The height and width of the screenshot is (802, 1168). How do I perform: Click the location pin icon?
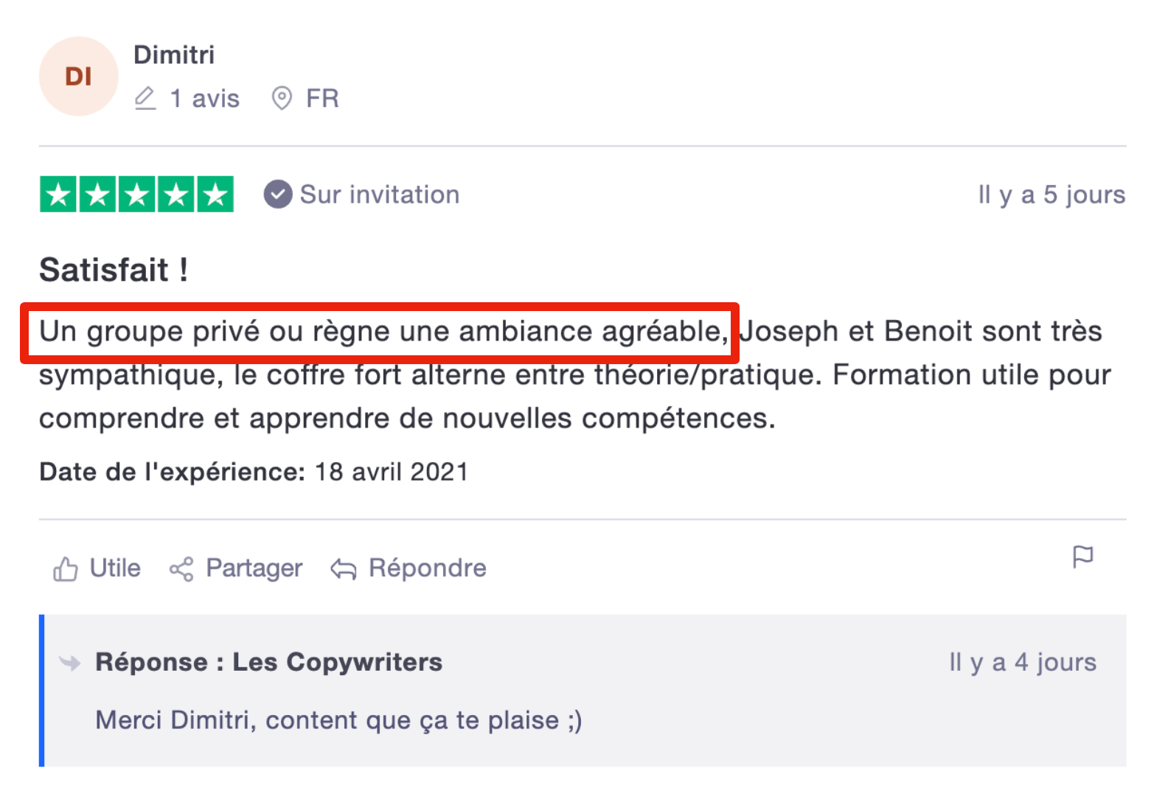[282, 98]
